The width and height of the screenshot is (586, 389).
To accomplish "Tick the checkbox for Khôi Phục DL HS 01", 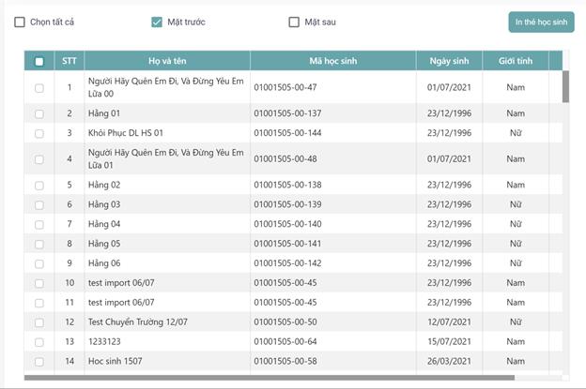I will (39, 133).
